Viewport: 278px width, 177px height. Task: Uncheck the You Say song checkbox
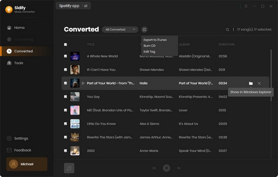[x=66, y=97]
